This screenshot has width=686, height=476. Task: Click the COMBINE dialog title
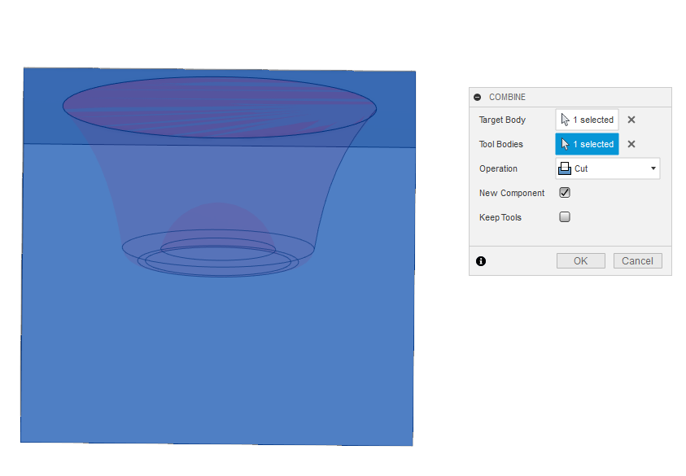507,97
